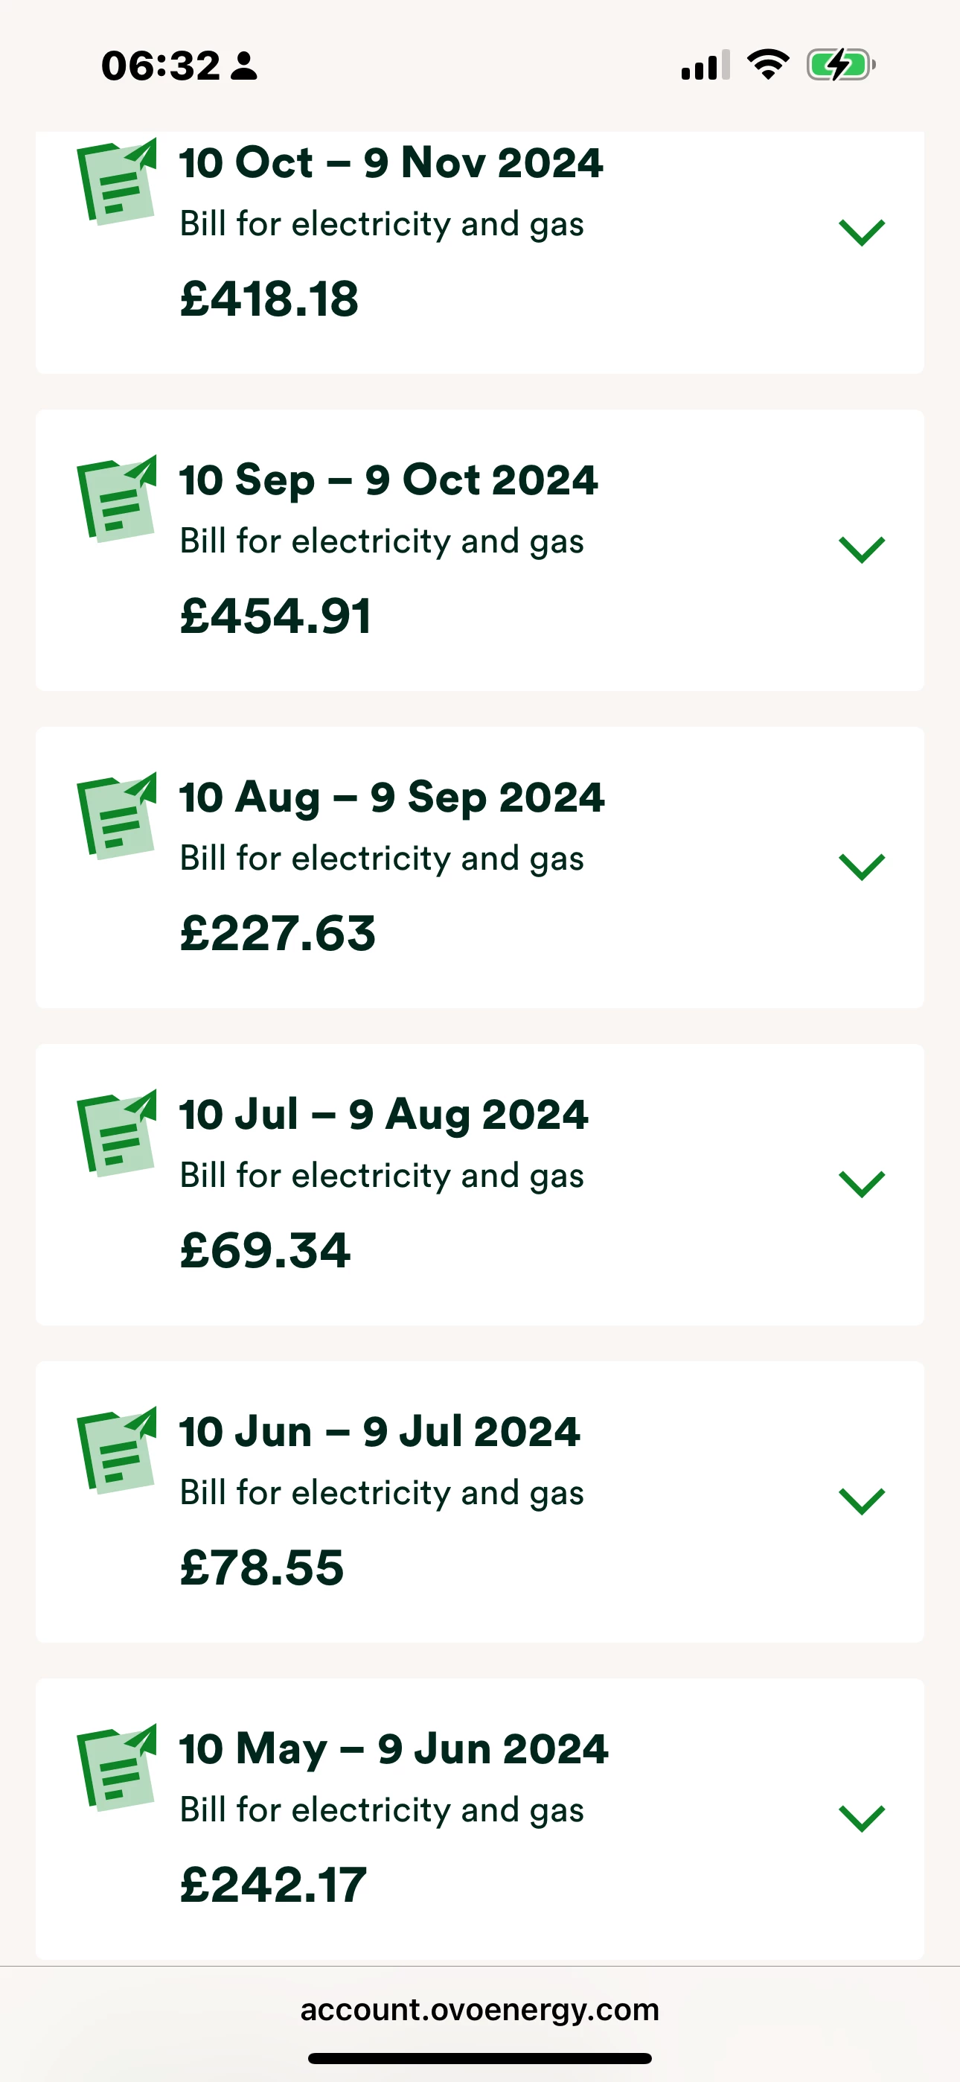Expand the 10 Jul – 9 Aug 2024 bill chevron

[863, 1184]
